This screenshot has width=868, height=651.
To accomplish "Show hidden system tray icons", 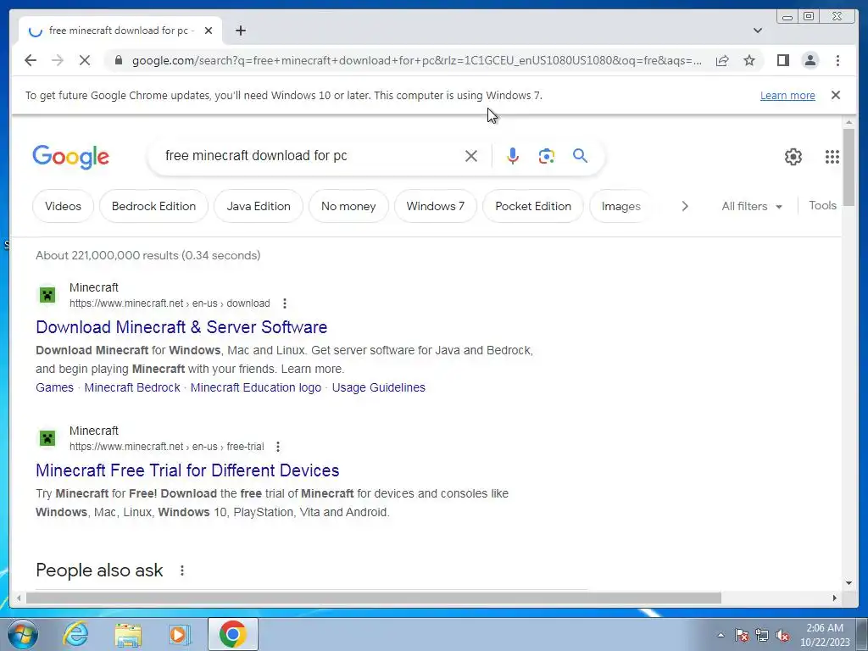I will (x=721, y=635).
